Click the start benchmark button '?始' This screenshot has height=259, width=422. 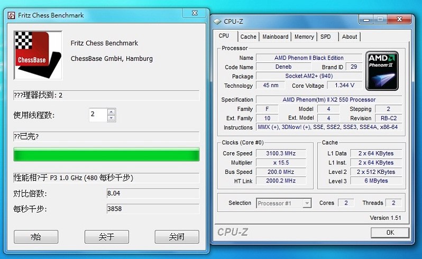point(36,237)
